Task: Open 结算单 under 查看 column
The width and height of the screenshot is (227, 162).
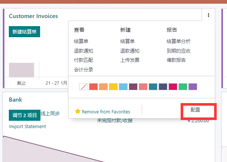Action: (81, 41)
